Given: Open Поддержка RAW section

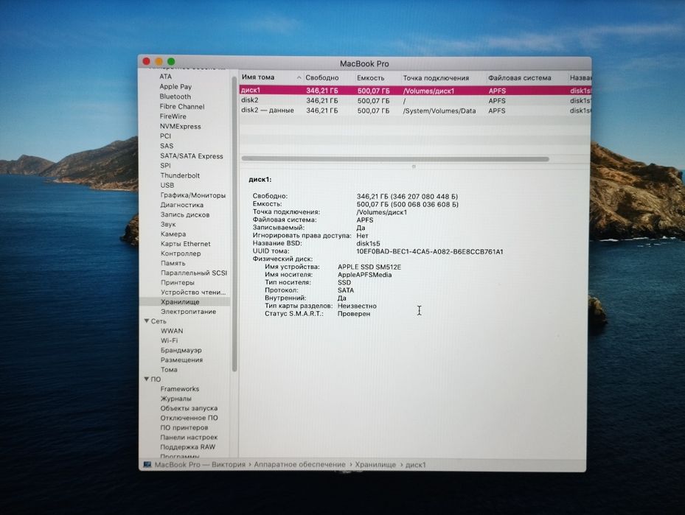Looking at the screenshot, I should click(187, 447).
